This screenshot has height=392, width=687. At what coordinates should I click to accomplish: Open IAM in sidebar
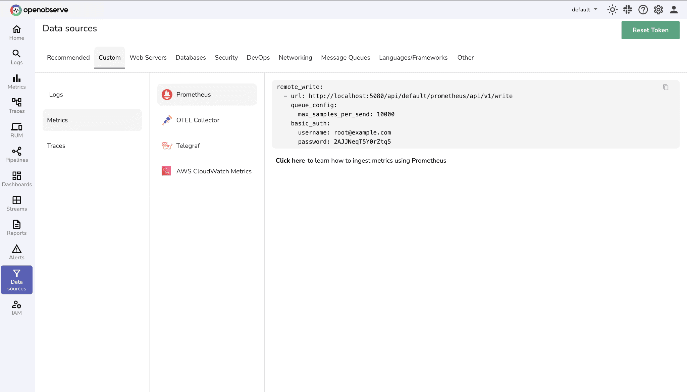(17, 308)
